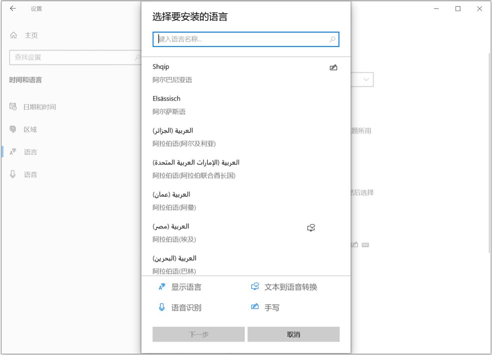Click the 取消 button to dismiss the dialog
492x355 pixels.
(293, 334)
